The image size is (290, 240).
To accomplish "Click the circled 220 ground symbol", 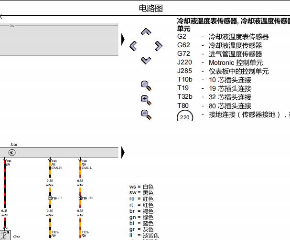I will tap(185, 116).
